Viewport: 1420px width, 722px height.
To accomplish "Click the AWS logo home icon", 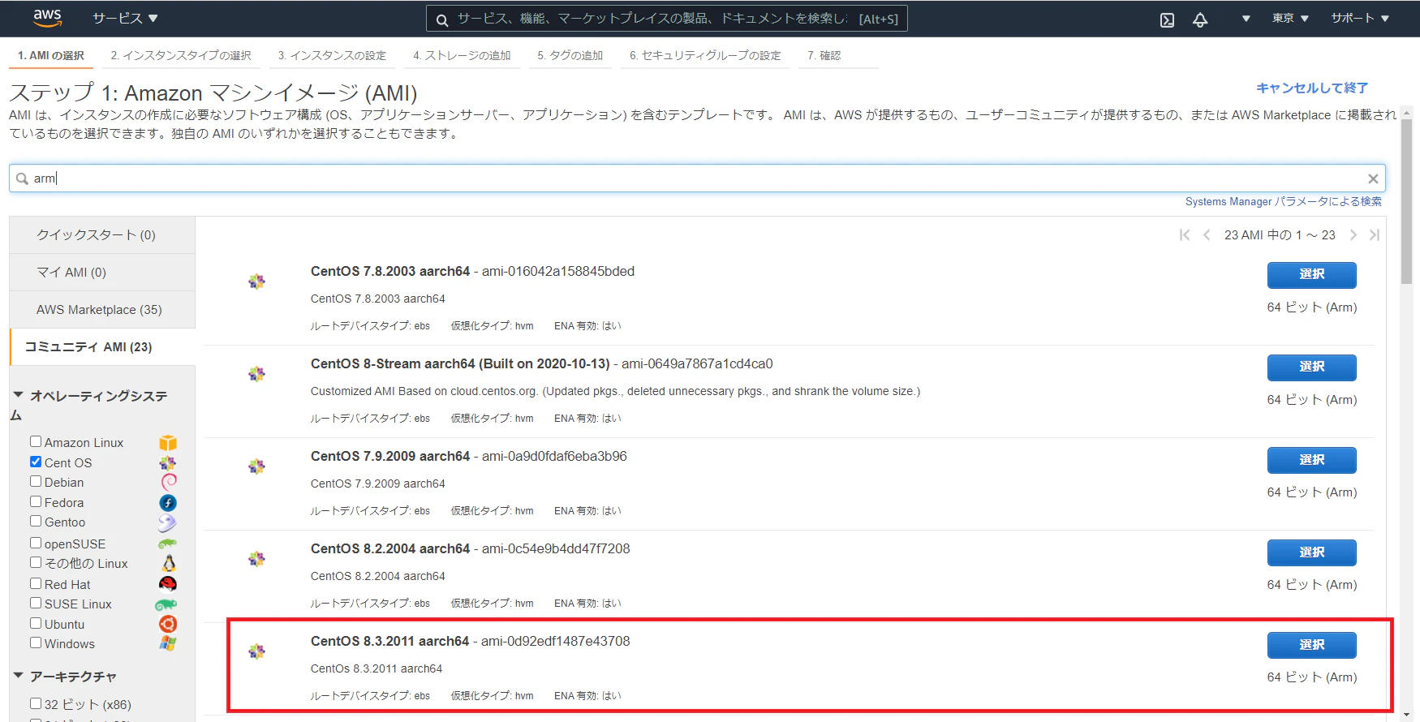I will pos(47,18).
